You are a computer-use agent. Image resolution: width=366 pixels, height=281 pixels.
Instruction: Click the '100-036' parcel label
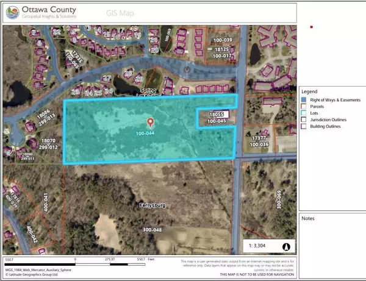coord(259,144)
